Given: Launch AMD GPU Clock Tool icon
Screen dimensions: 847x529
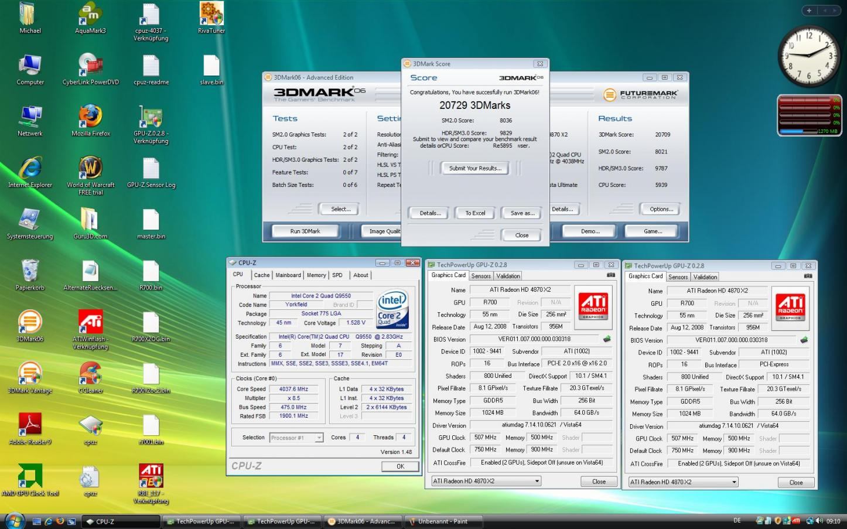Looking at the screenshot, I should [30, 481].
